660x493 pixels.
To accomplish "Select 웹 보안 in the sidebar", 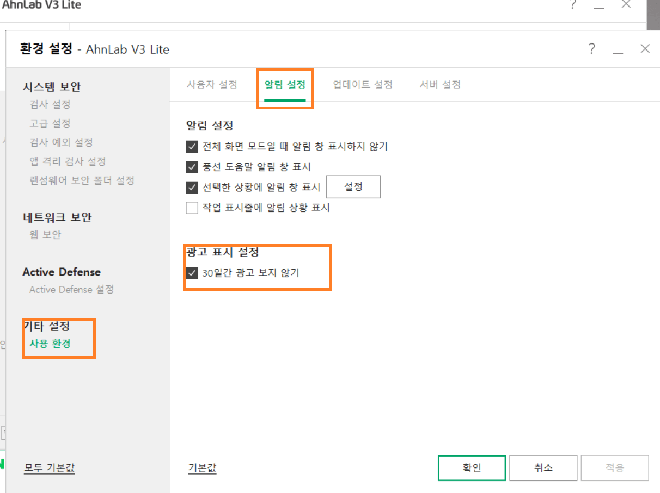I will pyautogui.click(x=45, y=235).
